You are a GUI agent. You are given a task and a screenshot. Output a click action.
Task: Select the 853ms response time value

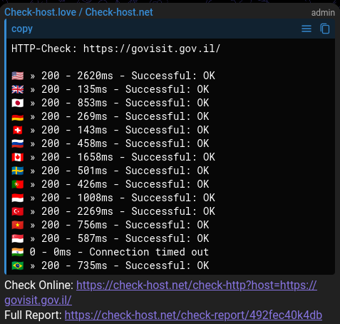coord(92,103)
